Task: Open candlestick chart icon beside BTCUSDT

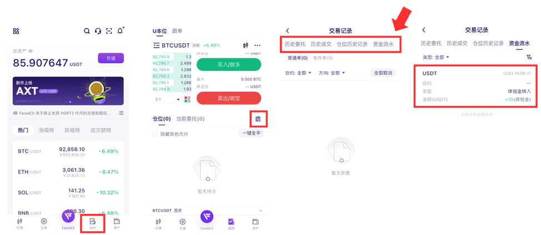Action: (x=246, y=45)
